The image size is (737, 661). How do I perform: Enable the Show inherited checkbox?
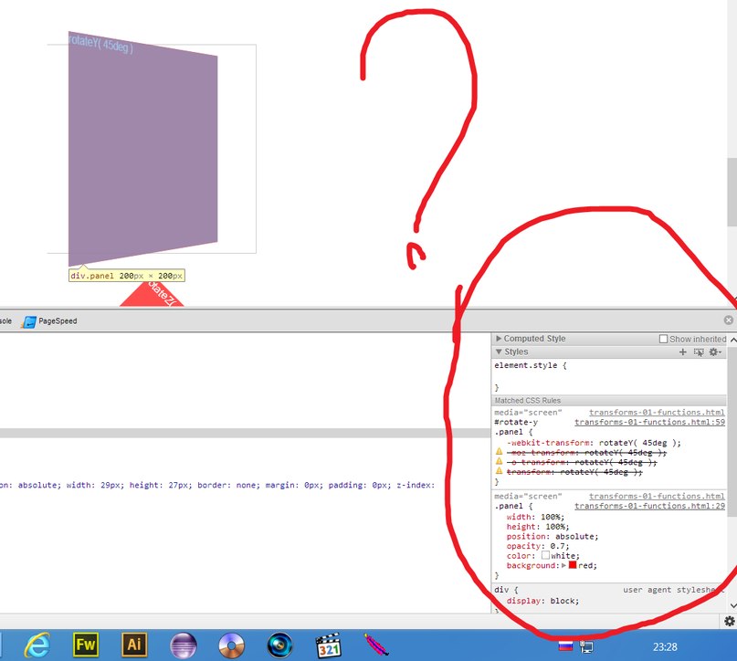pos(664,339)
